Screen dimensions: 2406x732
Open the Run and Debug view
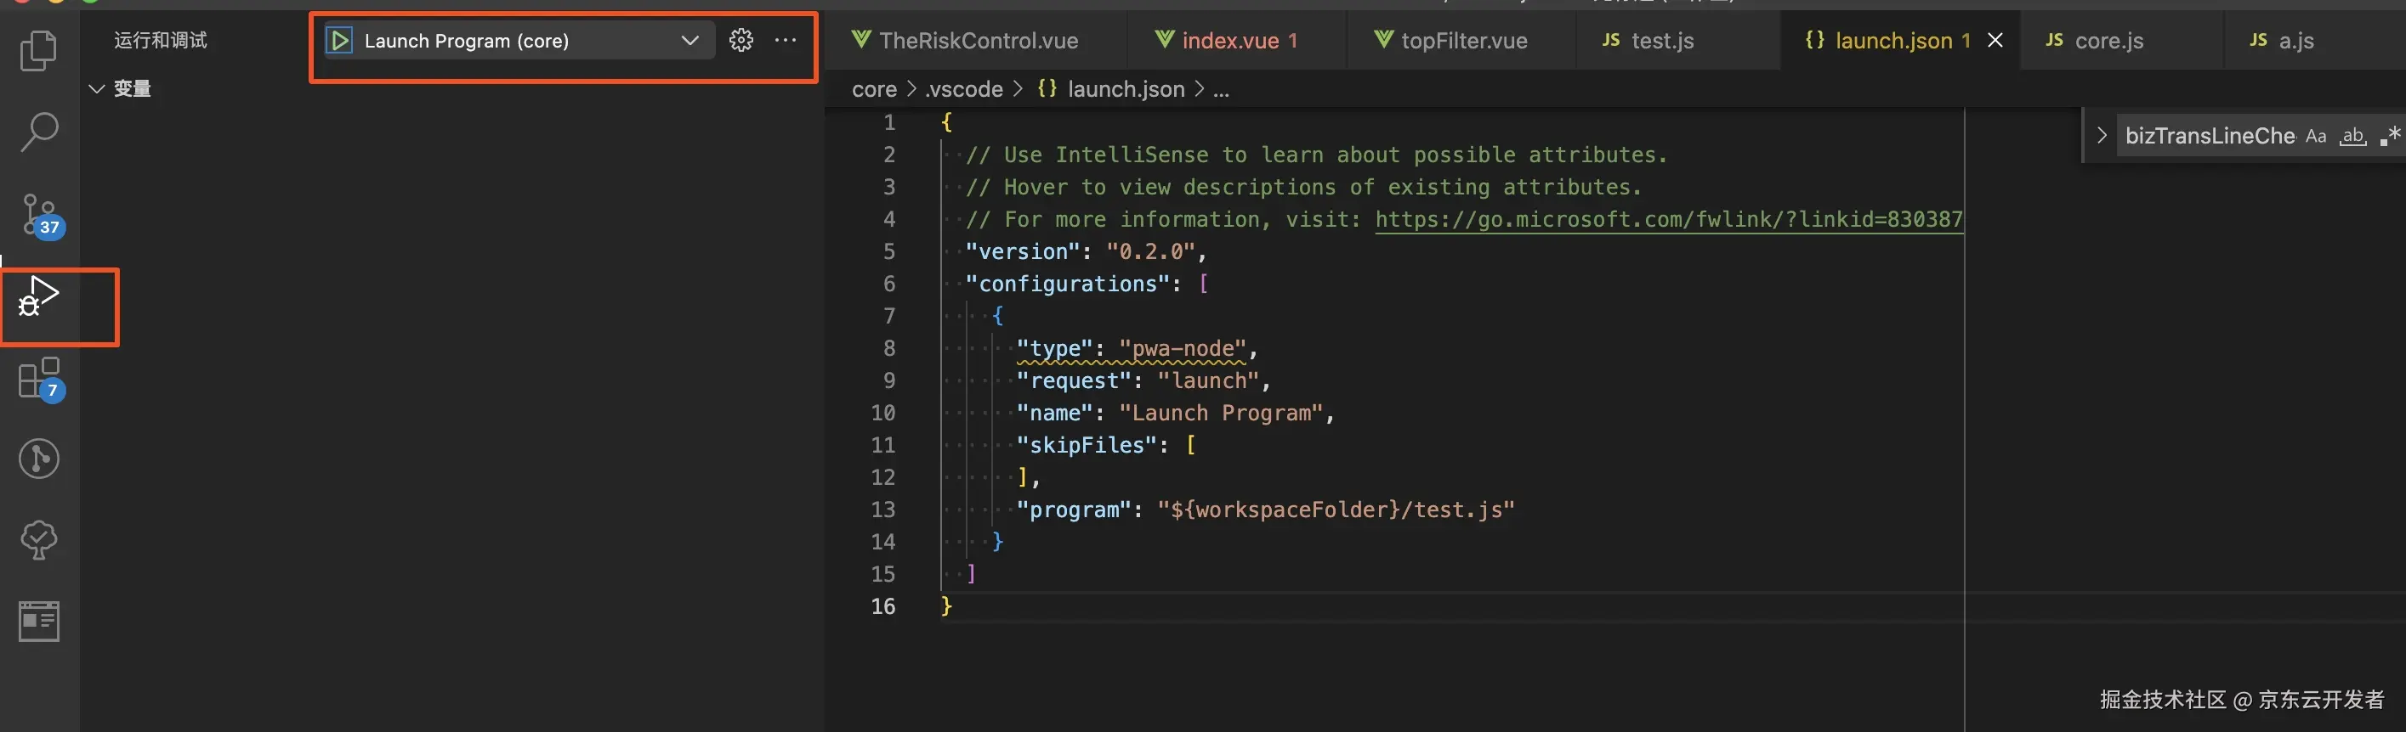[x=38, y=296]
